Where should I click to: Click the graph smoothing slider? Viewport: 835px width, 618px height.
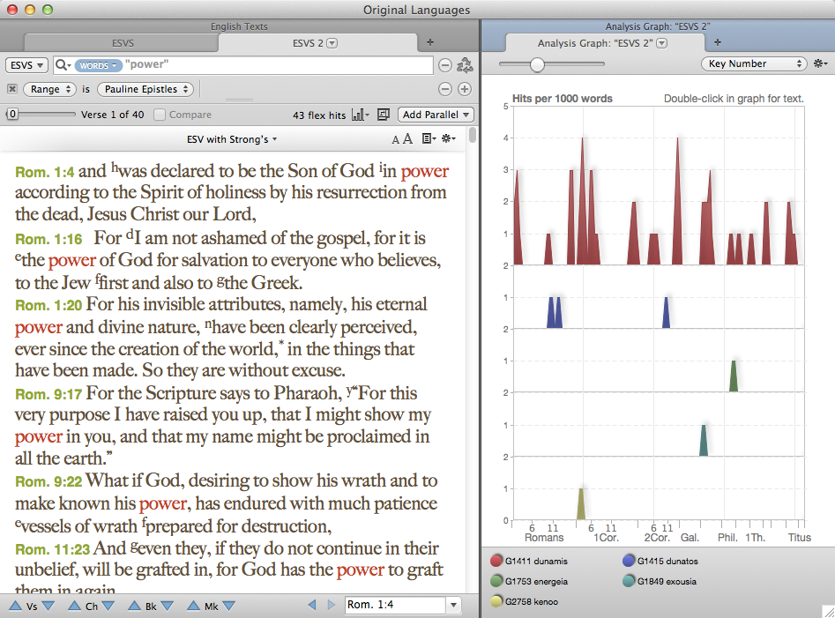[551, 63]
